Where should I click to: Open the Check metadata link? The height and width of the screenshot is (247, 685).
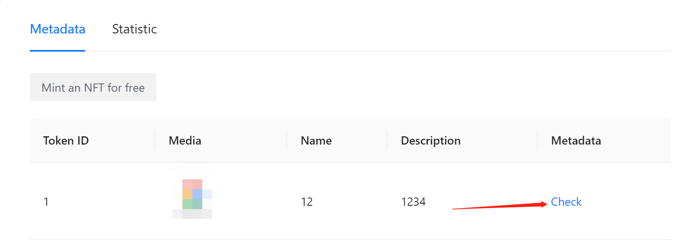coord(566,202)
